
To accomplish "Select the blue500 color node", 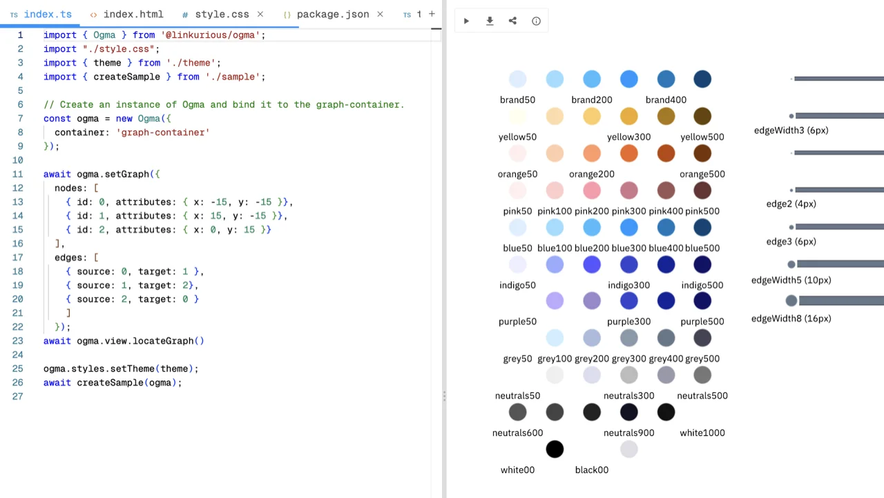I will pos(702,227).
